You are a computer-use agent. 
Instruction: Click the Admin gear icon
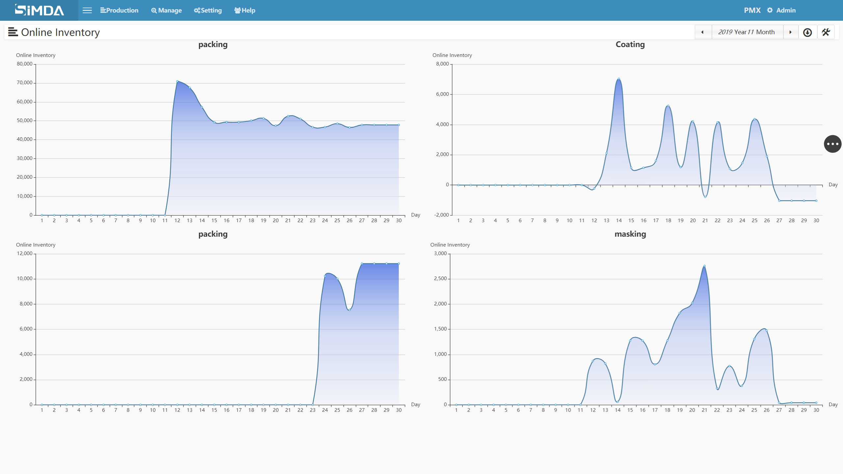tap(770, 10)
